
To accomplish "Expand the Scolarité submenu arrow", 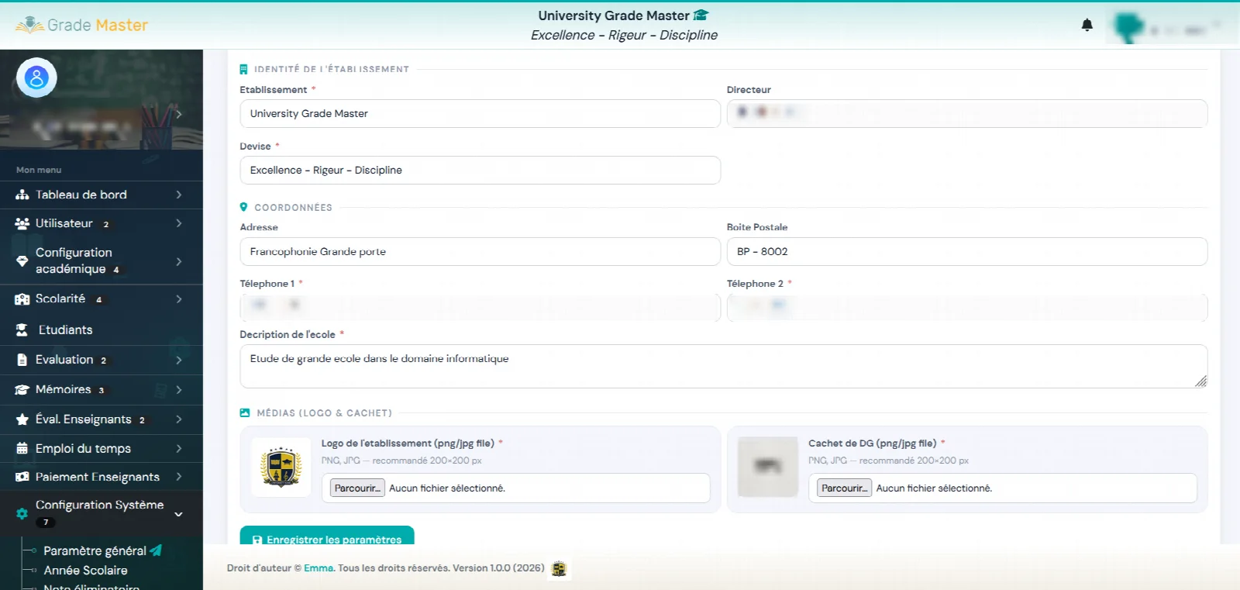I will (x=179, y=299).
